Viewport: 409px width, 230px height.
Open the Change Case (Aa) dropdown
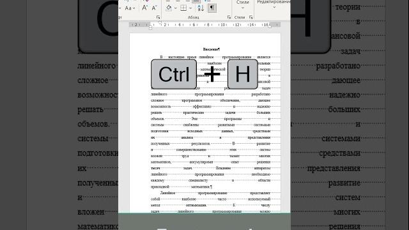pyautogui.click(x=130, y=8)
